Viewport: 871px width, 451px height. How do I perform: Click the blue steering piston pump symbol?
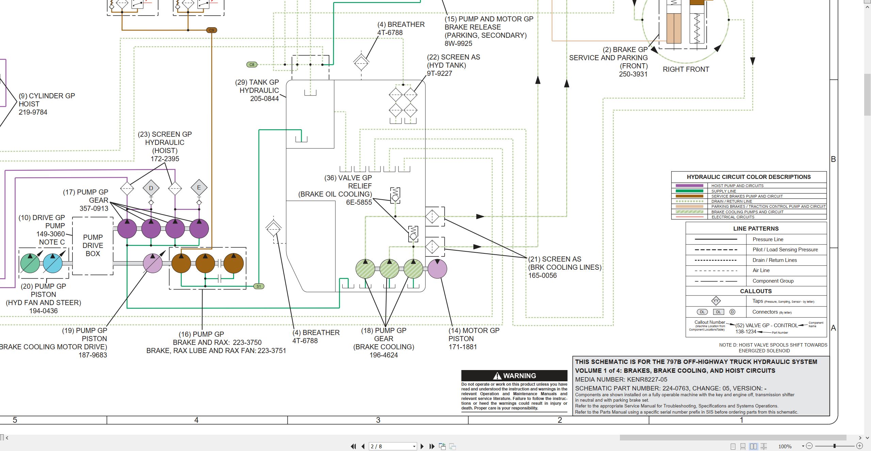click(53, 263)
